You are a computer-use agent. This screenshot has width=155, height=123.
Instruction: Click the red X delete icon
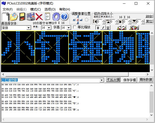coord(39,17)
